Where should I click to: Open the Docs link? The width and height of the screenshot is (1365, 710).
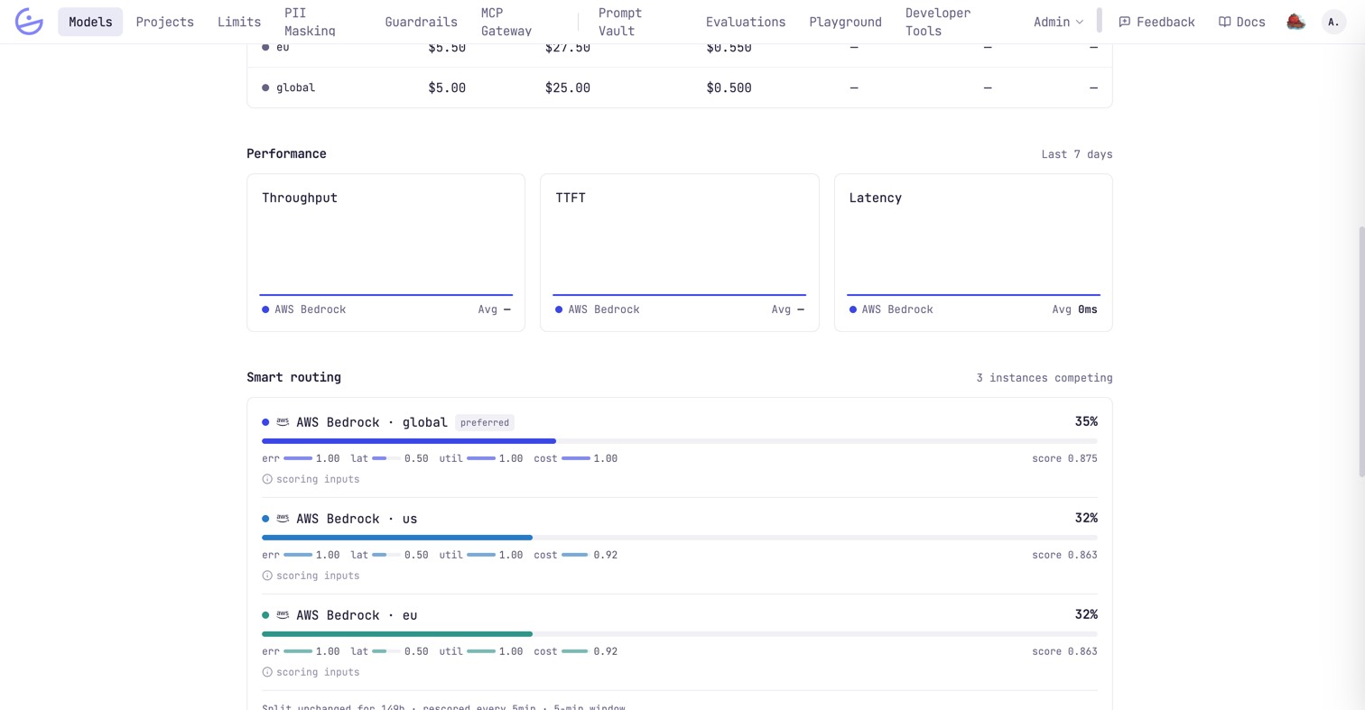click(1242, 22)
